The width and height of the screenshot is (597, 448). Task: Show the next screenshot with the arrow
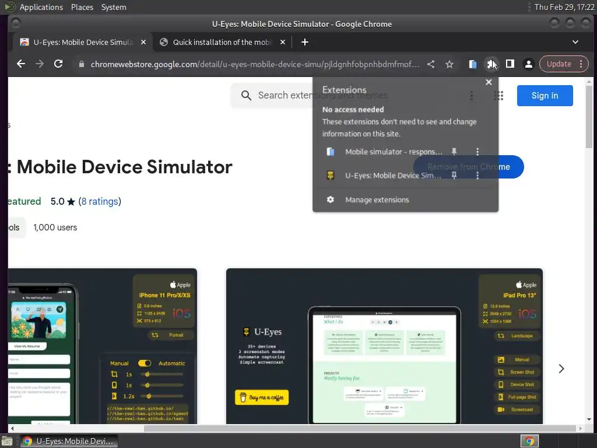(561, 369)
